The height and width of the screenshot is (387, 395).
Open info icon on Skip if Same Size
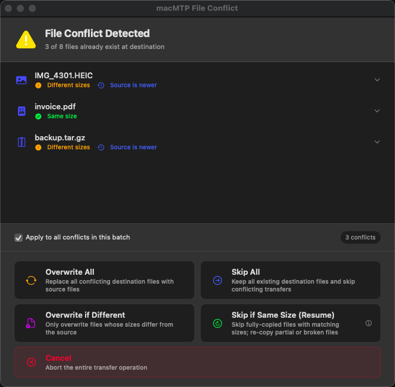(x=369, y=323)
